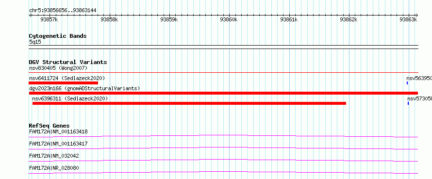
Task: Click the FAM172A|NM_001163418 label
Action: [x=58, y=131]
